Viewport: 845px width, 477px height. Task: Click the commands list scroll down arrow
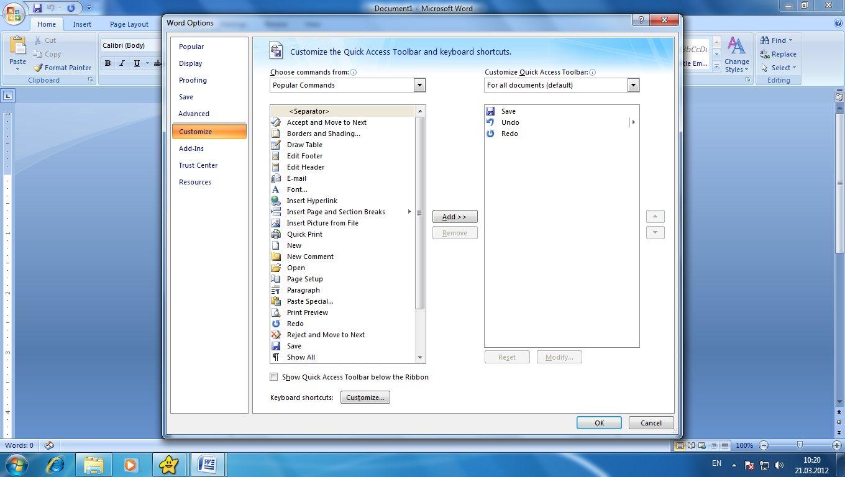coord(420,358)
